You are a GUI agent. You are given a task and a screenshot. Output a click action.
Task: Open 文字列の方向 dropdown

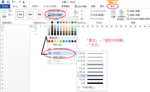[x=99, y=11]
